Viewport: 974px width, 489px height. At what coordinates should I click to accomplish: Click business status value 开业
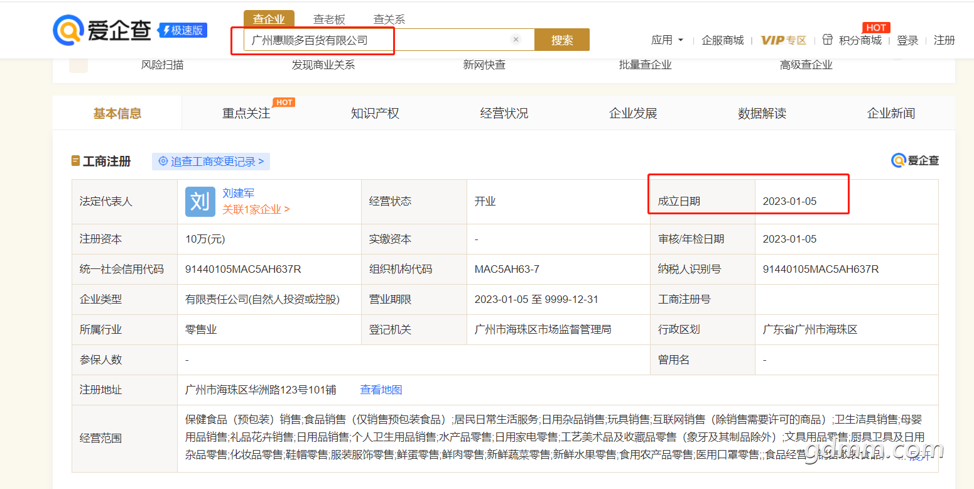coord(485,201)
